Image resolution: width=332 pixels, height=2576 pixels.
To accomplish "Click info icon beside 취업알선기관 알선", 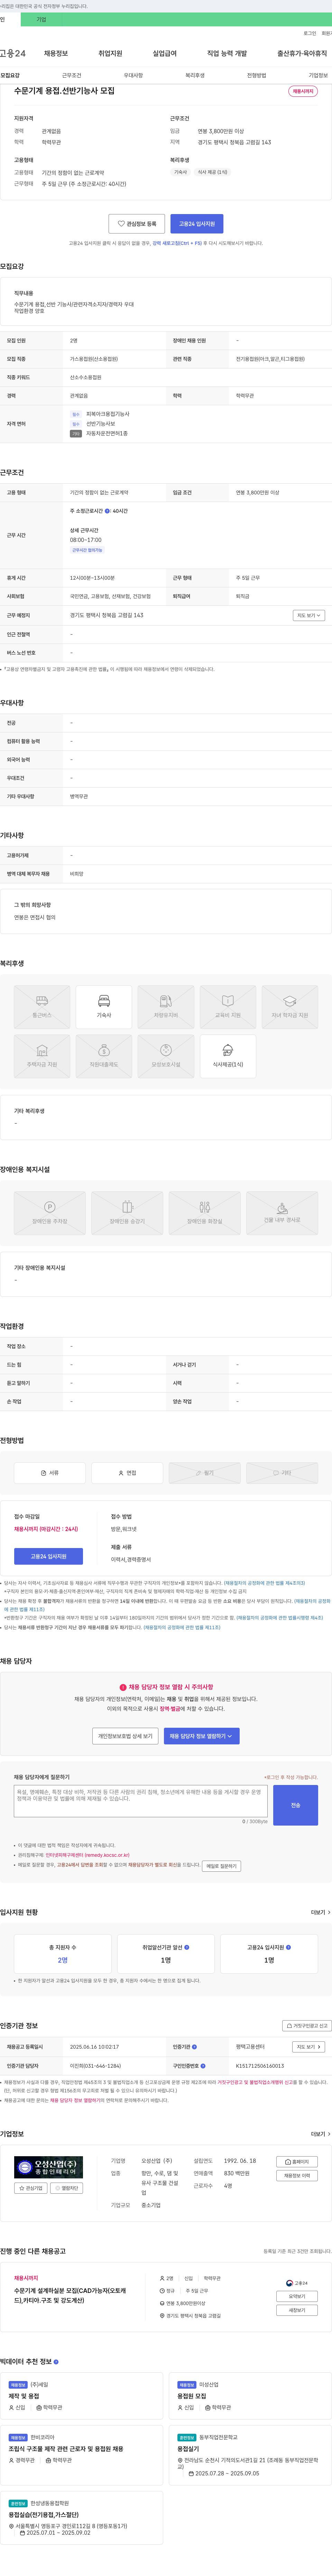I will tap(186, 1947).
